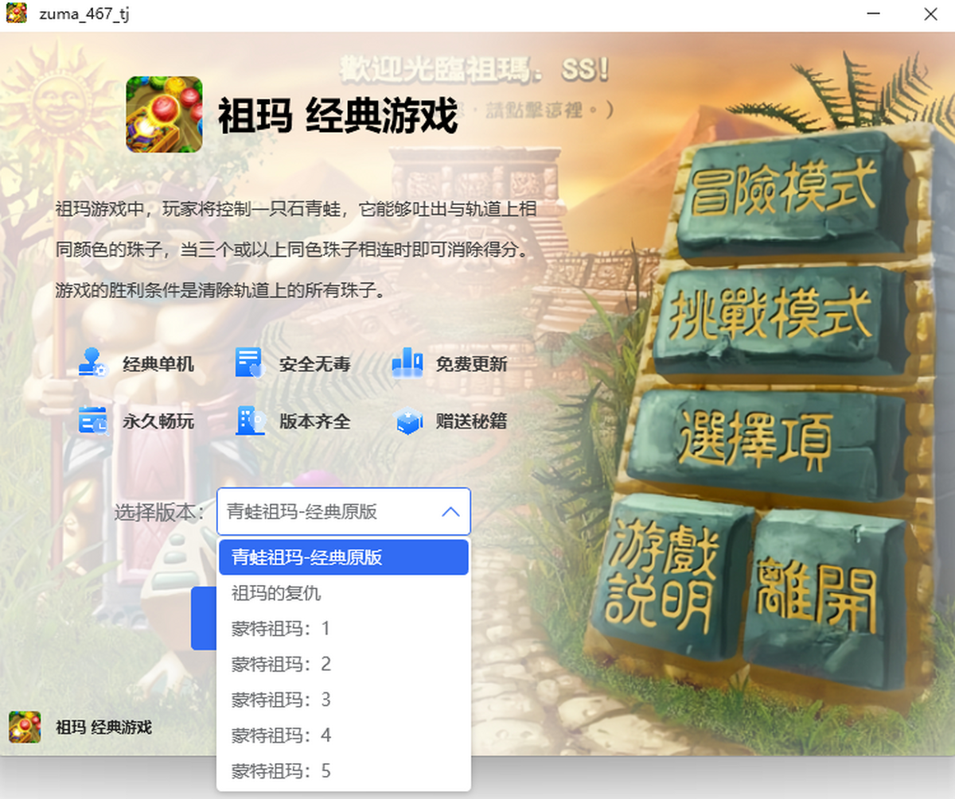Collapse the version dropdown with chevron arrow
955x799 pixels.
[450, 511]
